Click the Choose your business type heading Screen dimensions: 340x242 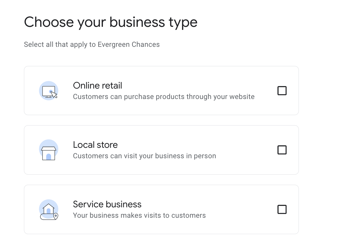click(x=111, y=22)
